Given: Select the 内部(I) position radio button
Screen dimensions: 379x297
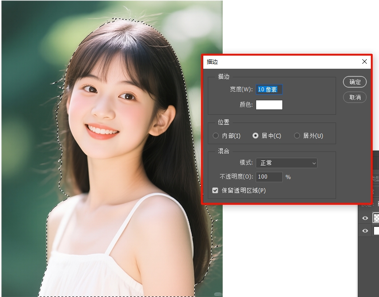Looking at the screenshot, I should 215,135.
